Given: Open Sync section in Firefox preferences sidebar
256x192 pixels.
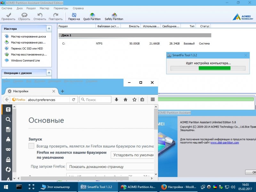Looking at the screenshot, I should coord(8,169).
